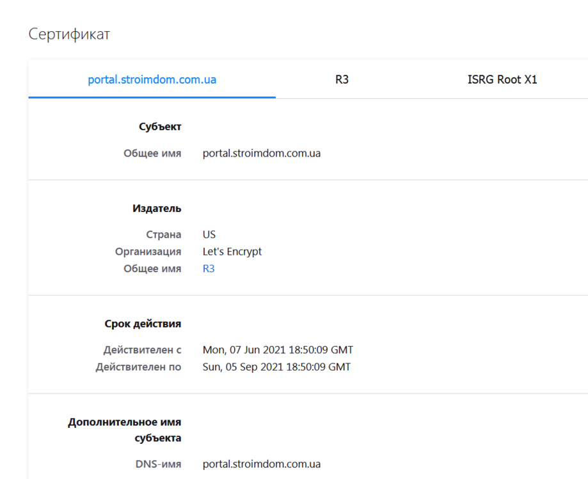Click the Действителен по label
Image resolution: width=588 pixels, height=479 pixels.
[138, 367]
